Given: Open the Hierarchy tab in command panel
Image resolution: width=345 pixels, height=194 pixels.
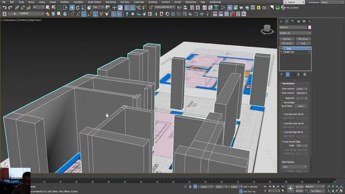Looking at the screenshot, I should pos(292,22).
